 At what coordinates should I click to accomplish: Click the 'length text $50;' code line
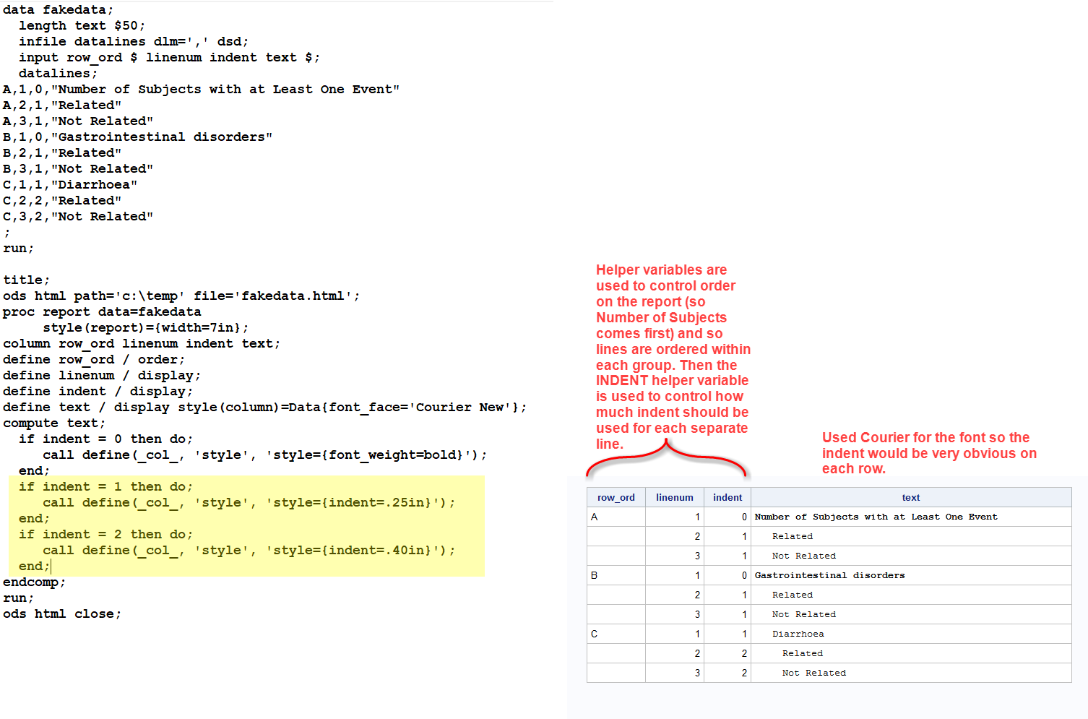82,26
